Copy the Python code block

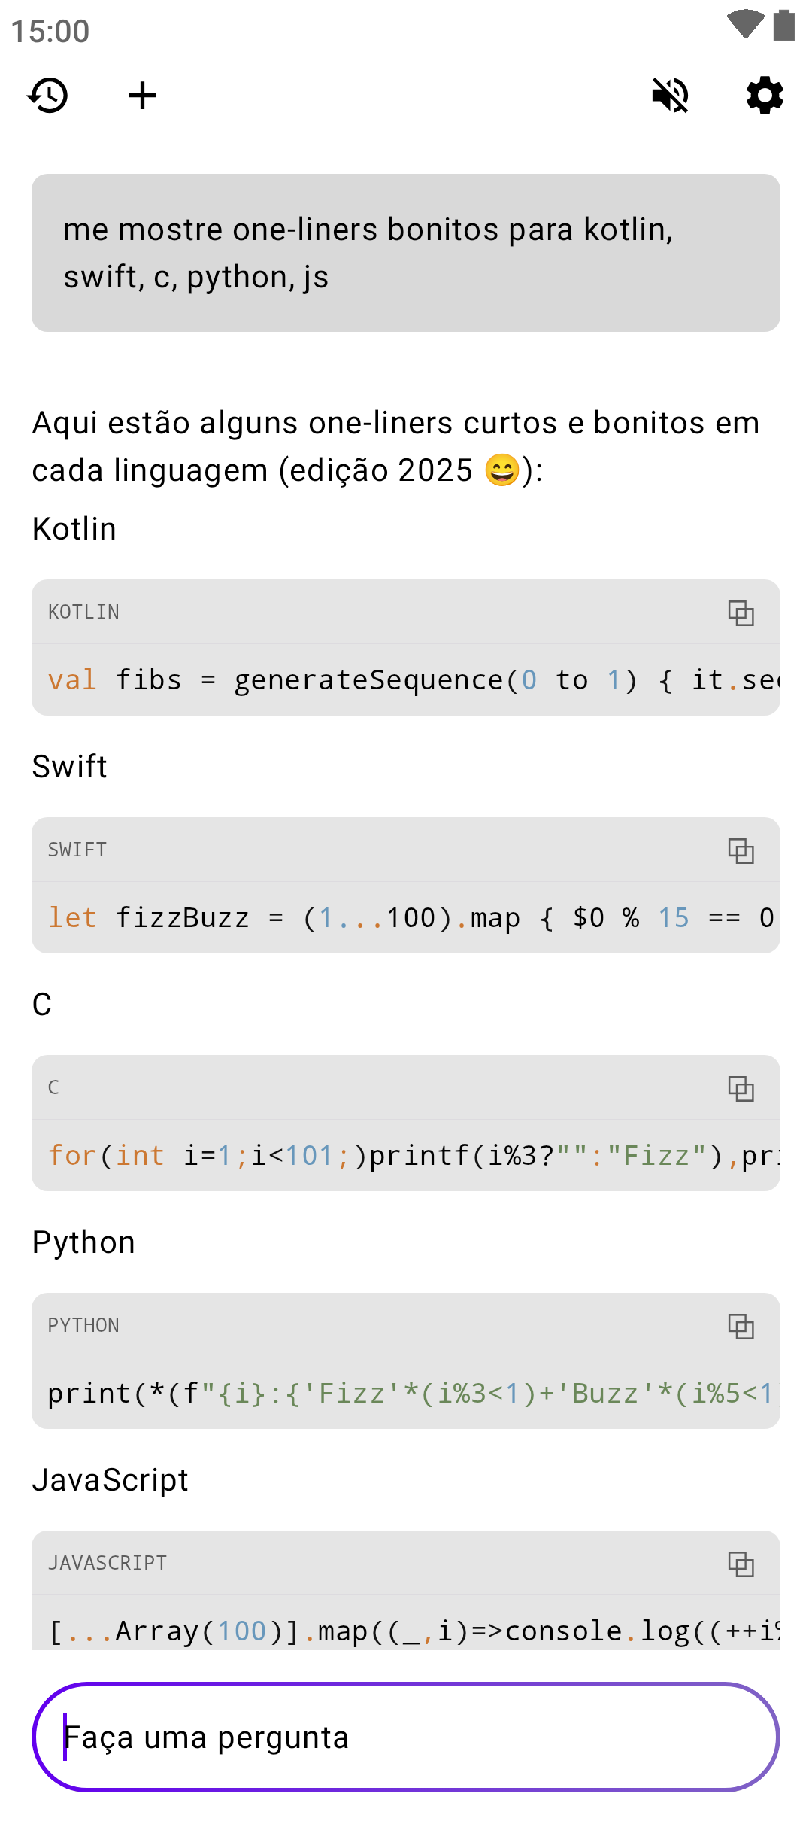(x=741, y=1326)
